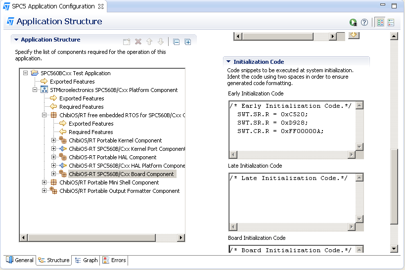Expand the SPC560B/Cxx Kernel Port Component
Screen dimensions: 405x270
coord(53,148)
